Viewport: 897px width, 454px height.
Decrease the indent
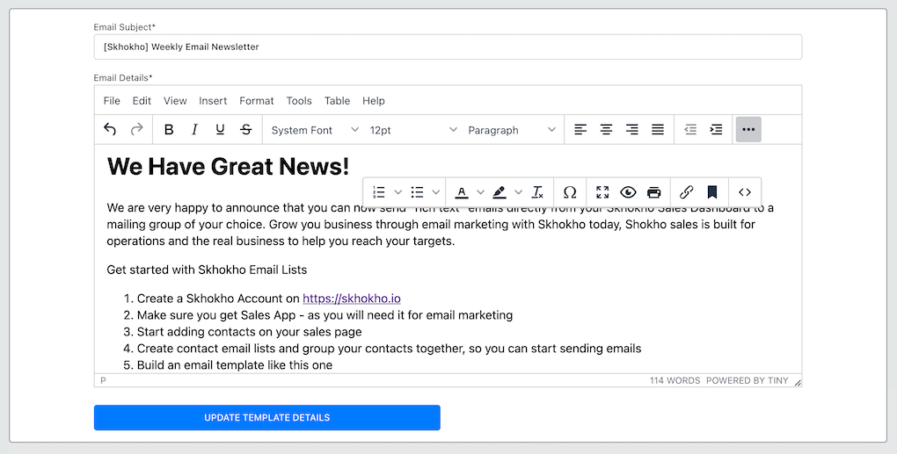[x=690, y=130]
